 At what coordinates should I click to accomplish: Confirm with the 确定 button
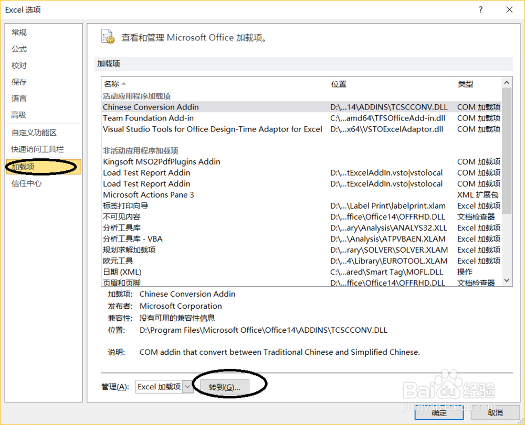pyautogui.click(x=439, y=412)
